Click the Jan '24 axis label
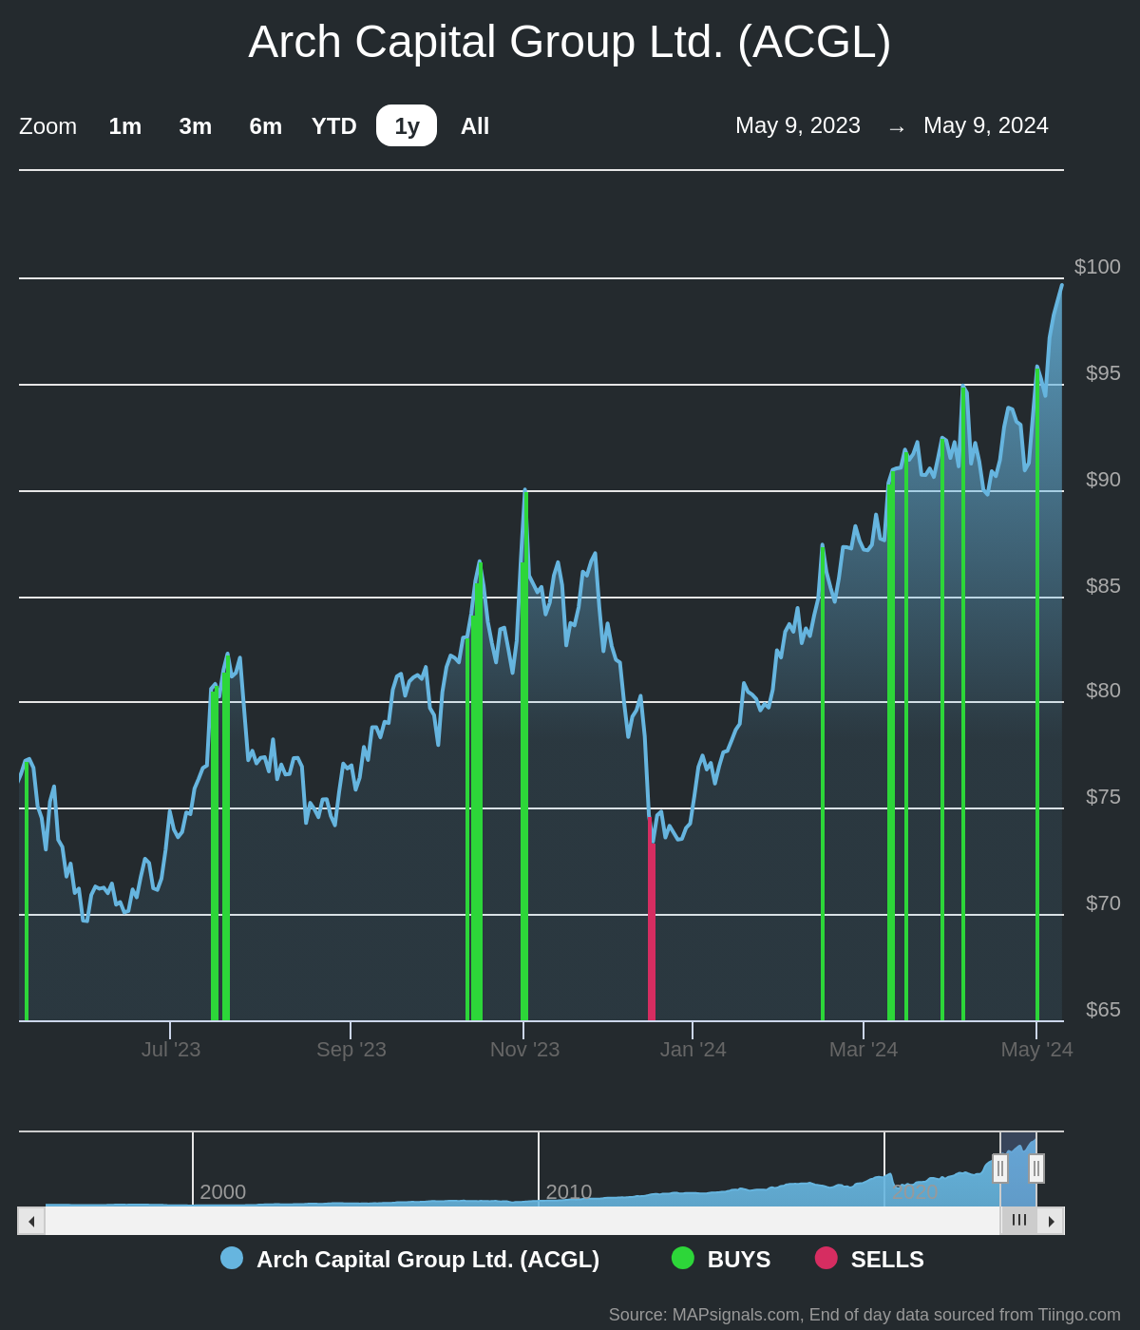The height and width of the screenshot is (1330, 1140). [693, 1050]
